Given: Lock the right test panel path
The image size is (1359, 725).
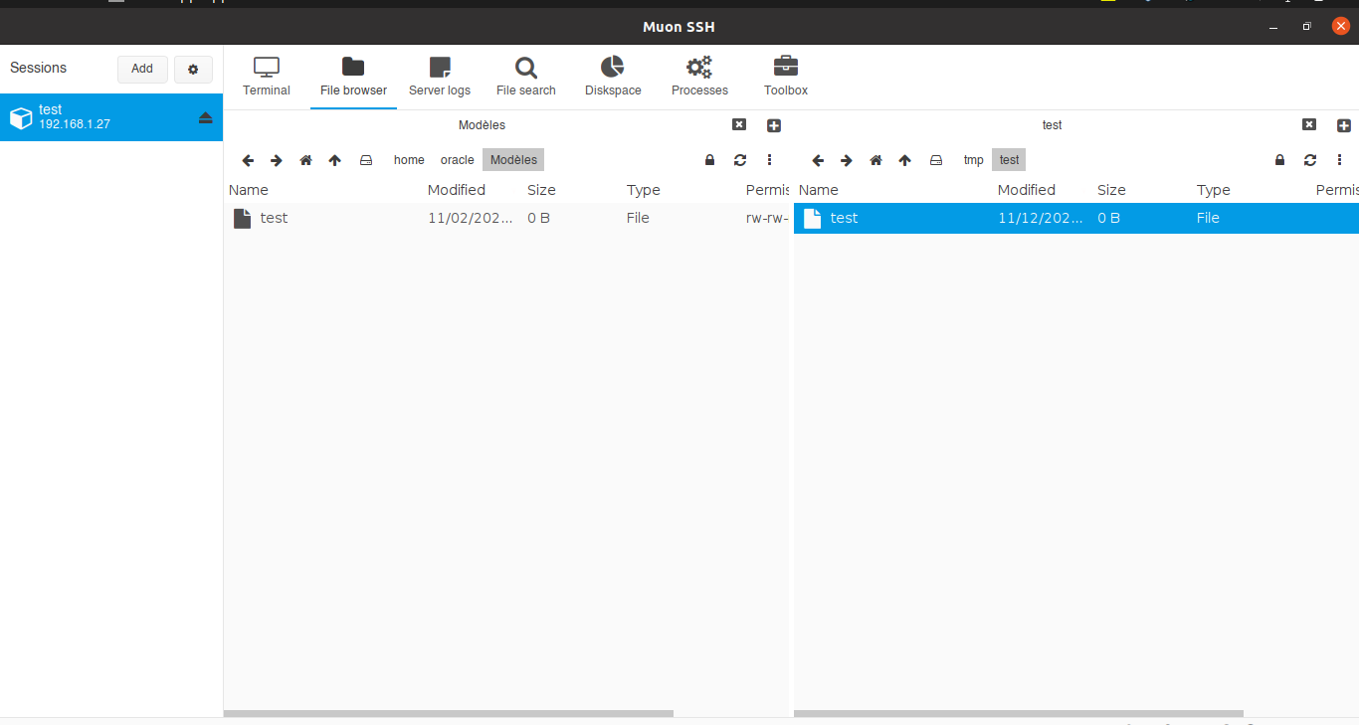Looking at the screenshot, I should [1280, 159].
